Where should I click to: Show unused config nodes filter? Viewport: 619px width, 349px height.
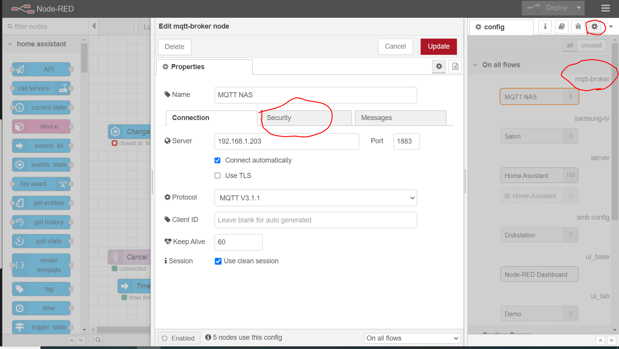591,45
